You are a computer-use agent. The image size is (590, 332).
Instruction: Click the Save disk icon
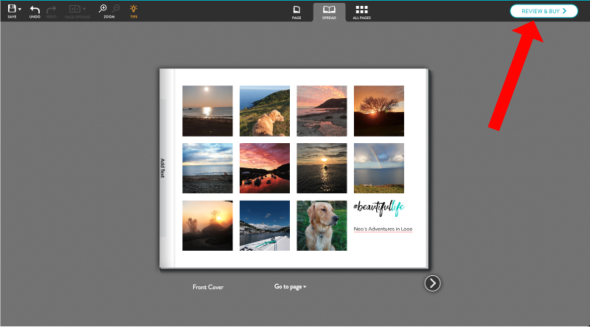click(11, 9)
